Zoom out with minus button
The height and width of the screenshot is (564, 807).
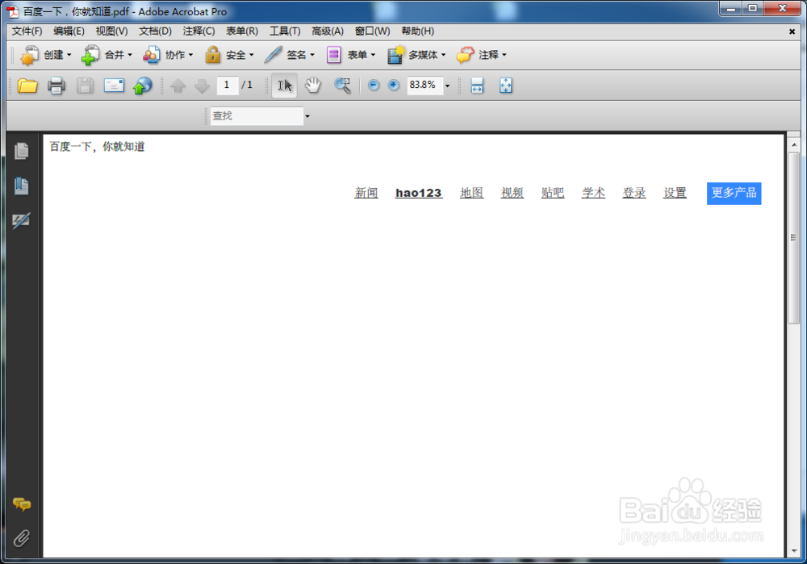(374, 85)
